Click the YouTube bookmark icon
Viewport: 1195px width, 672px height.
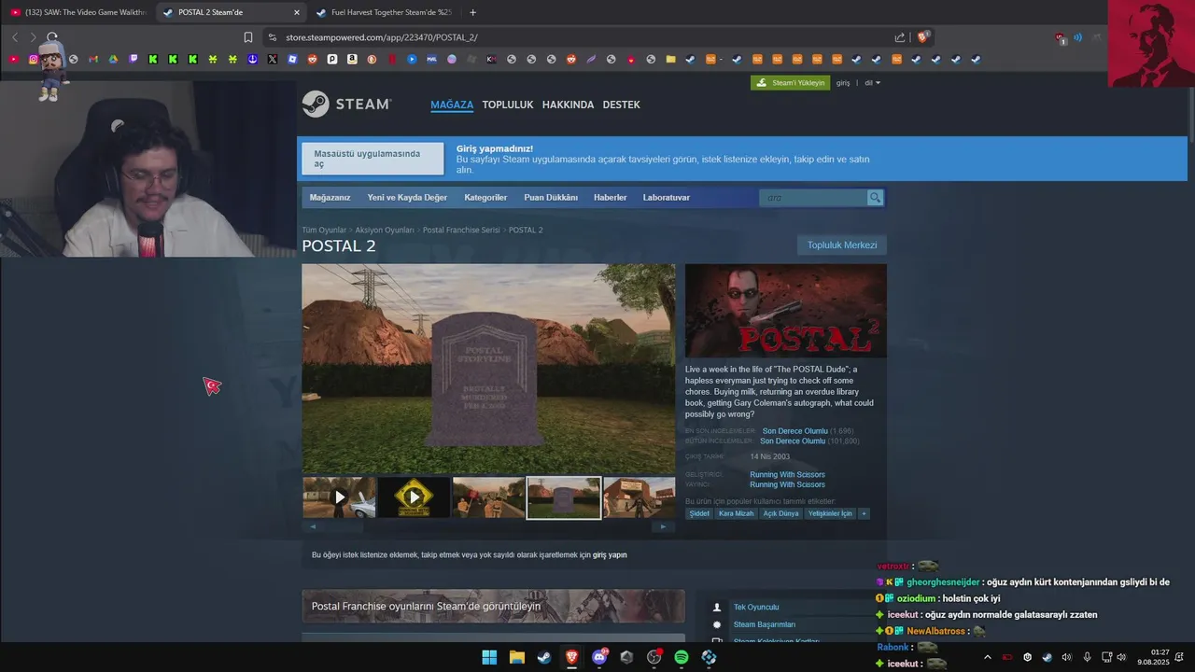13,59
